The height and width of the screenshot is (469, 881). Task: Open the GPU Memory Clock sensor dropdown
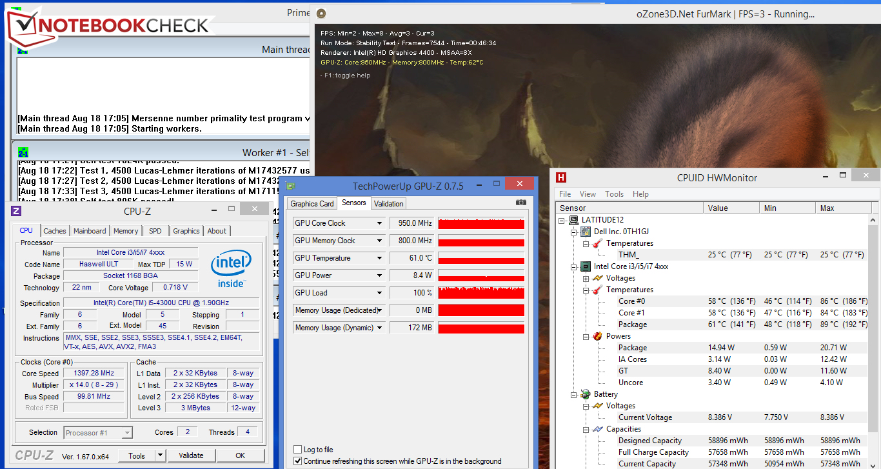380,241
